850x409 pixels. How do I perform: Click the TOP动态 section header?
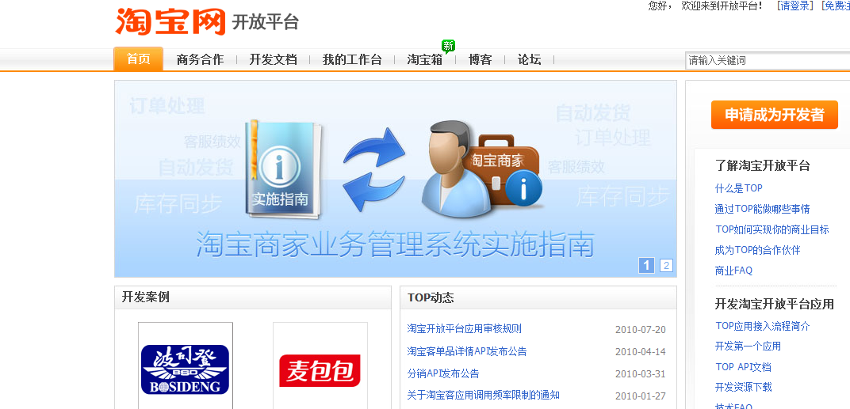click(431, 297)
